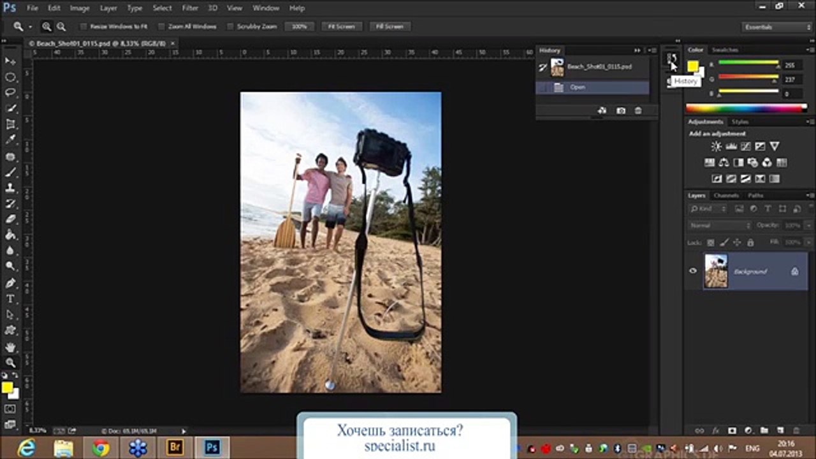Select the Clone Stamp tool
This screenshot has height=459, width=816.
tap(10, 188)
